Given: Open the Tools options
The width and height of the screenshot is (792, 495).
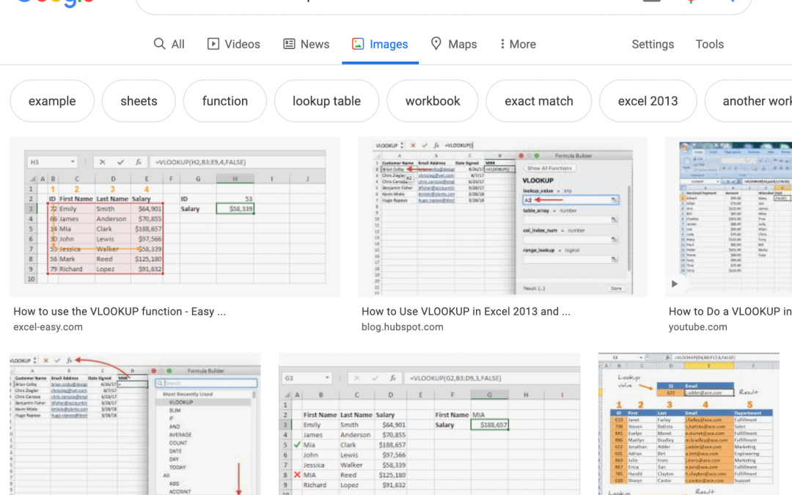Looking at the screenshot, I should point(709,45).
